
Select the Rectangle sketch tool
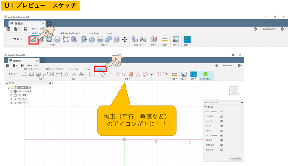[31, 74]
